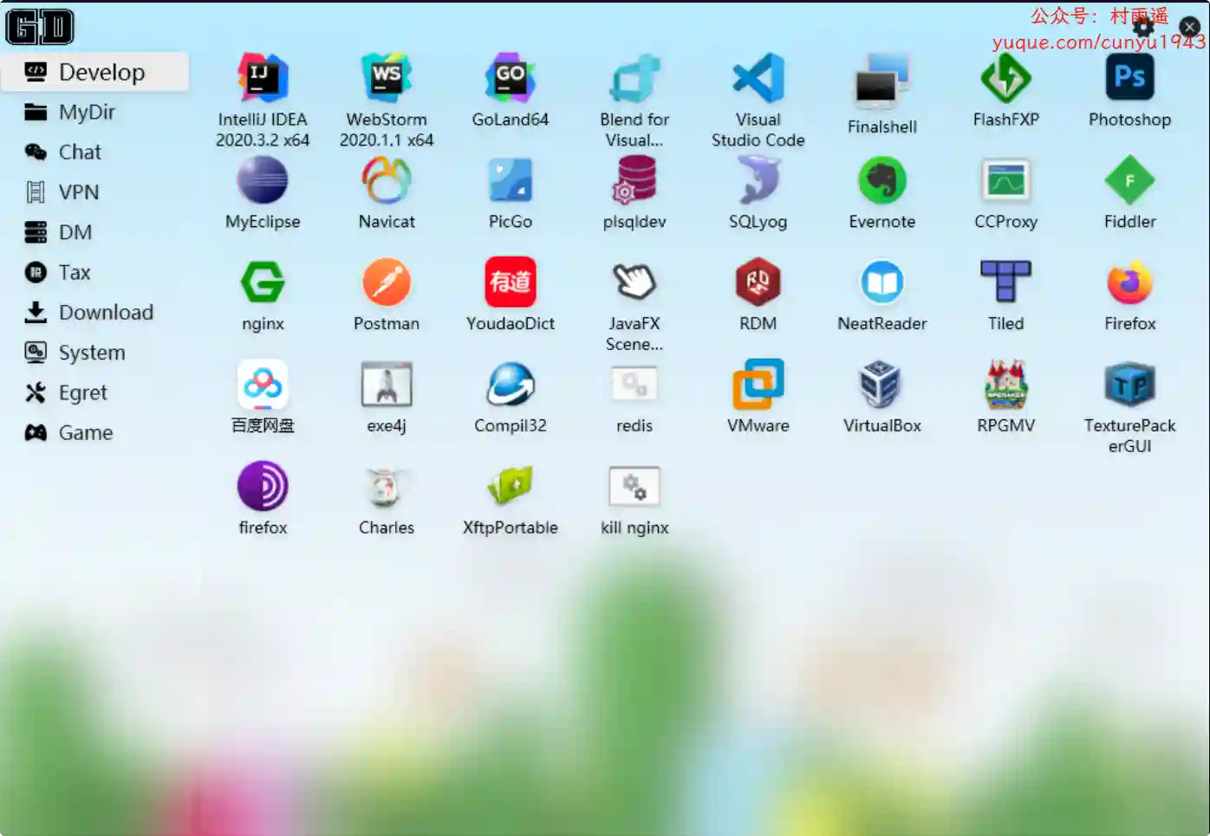The width and height of the screenshot is (1210, 836).
Task: Select the Tax category
Action: point(95,272)
